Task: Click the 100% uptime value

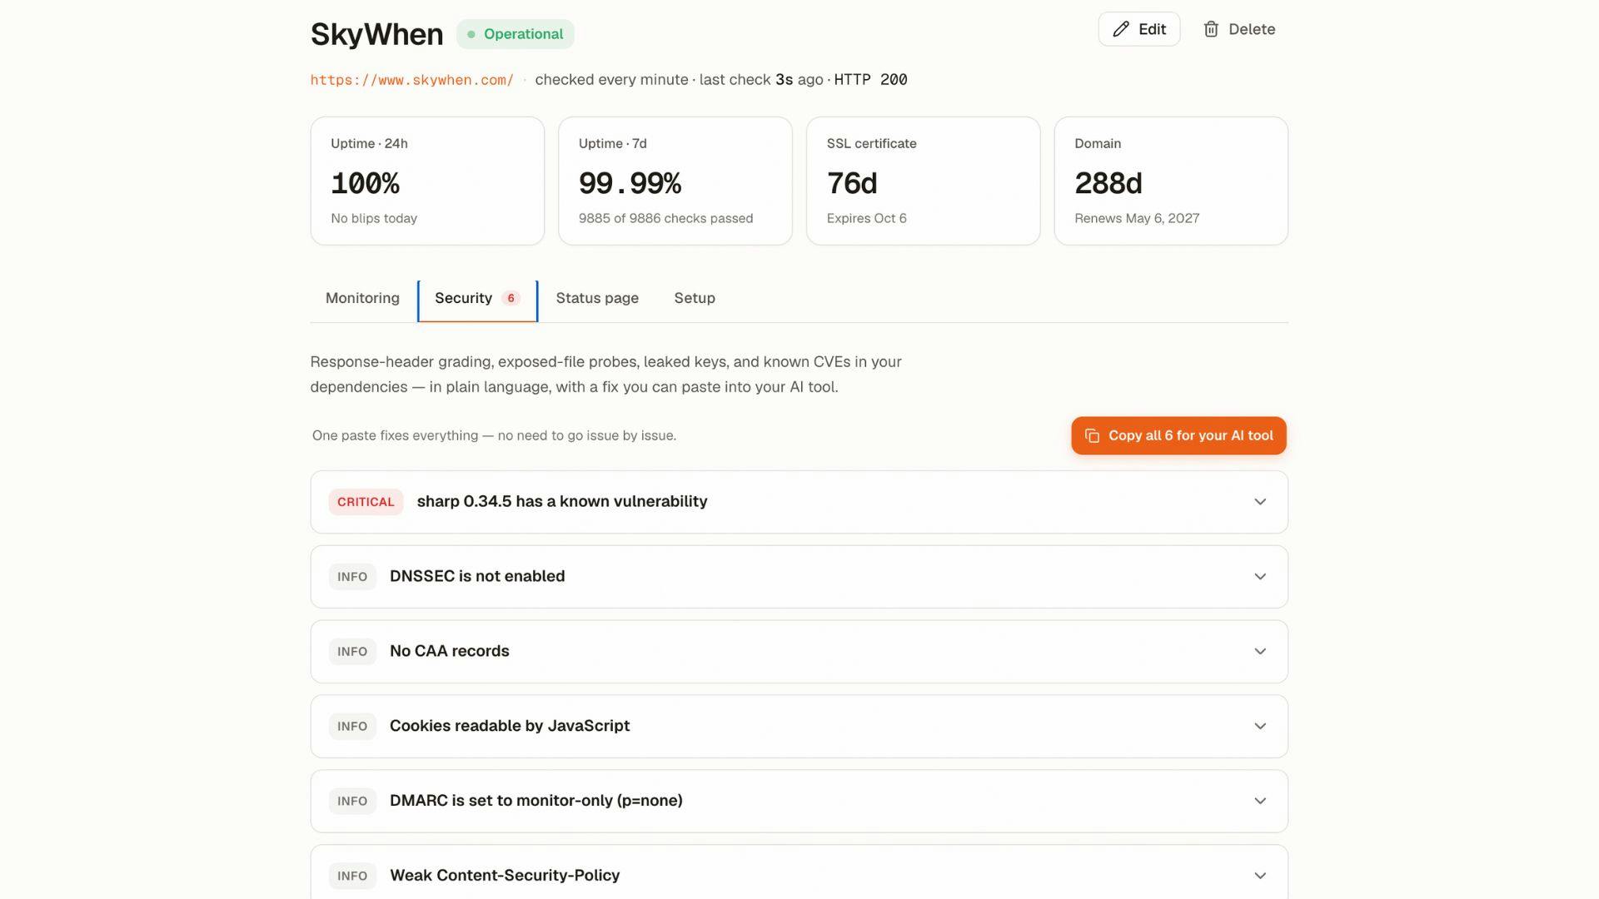Action: tap(365, 183)
